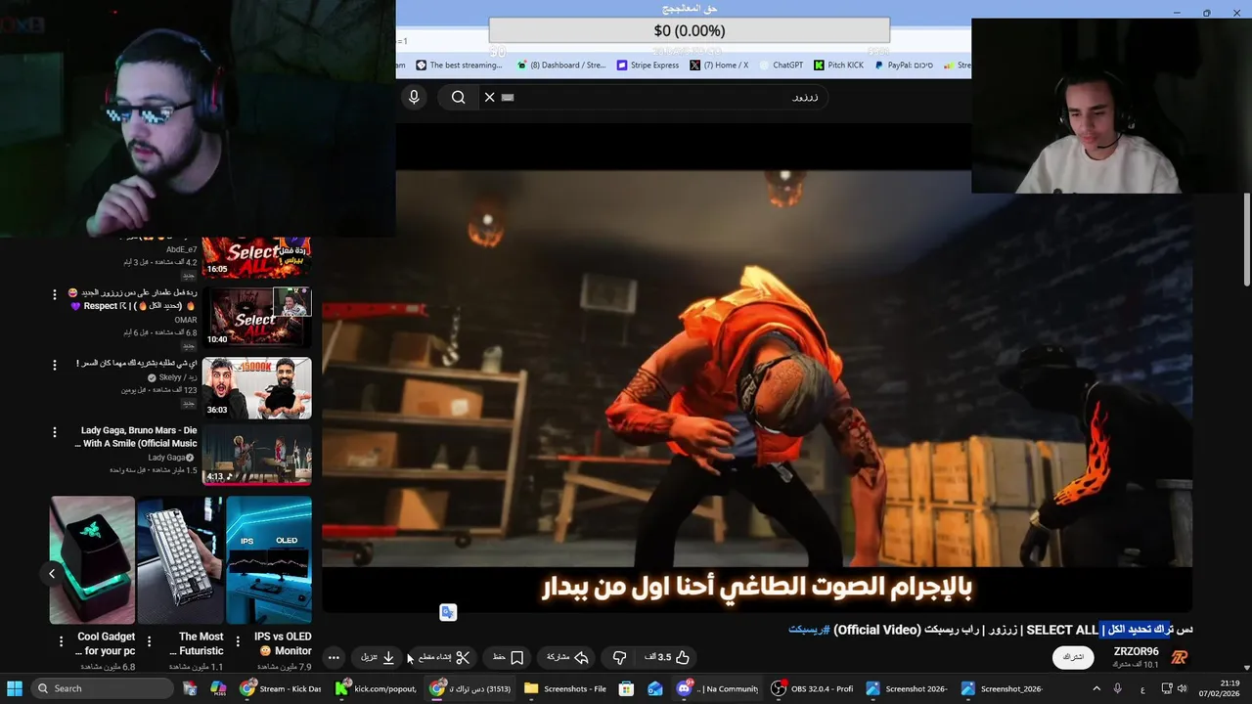Open the Cool Gadget for your pc short
1252x704 pixels.
click(x=93, y=559)
